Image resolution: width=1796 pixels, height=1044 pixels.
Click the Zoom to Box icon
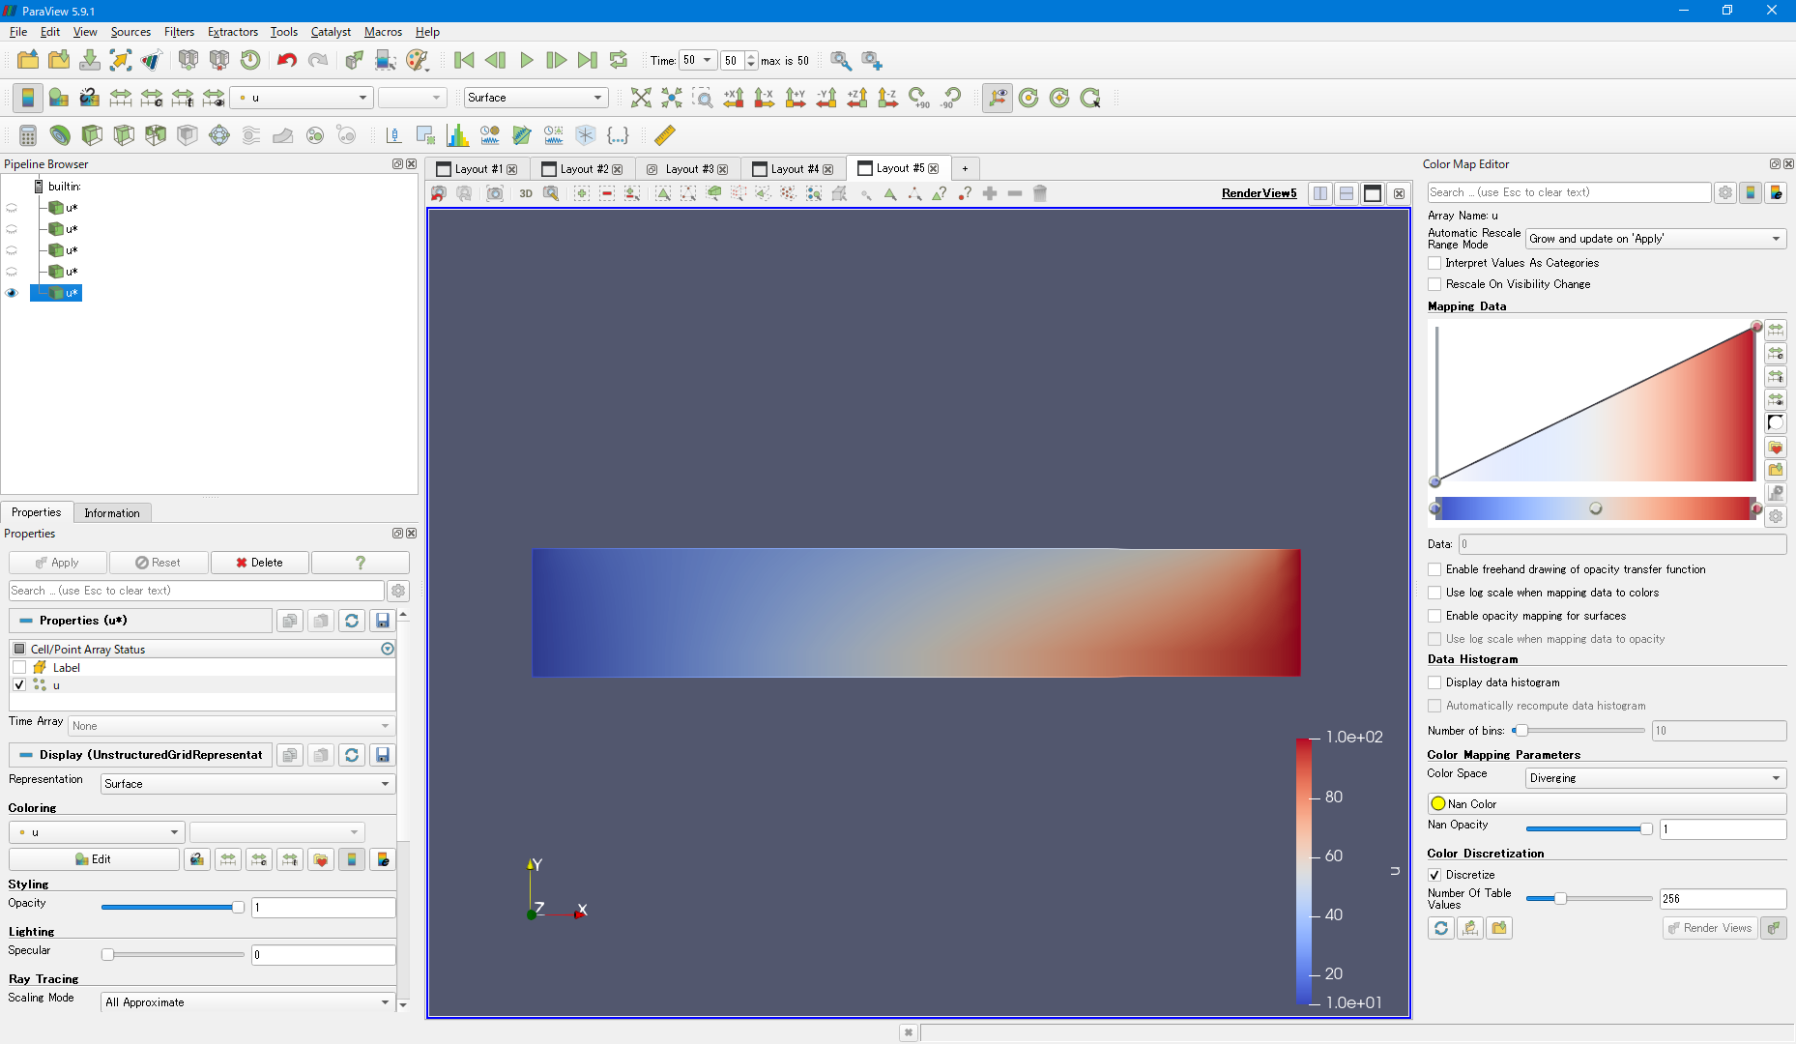703,98
